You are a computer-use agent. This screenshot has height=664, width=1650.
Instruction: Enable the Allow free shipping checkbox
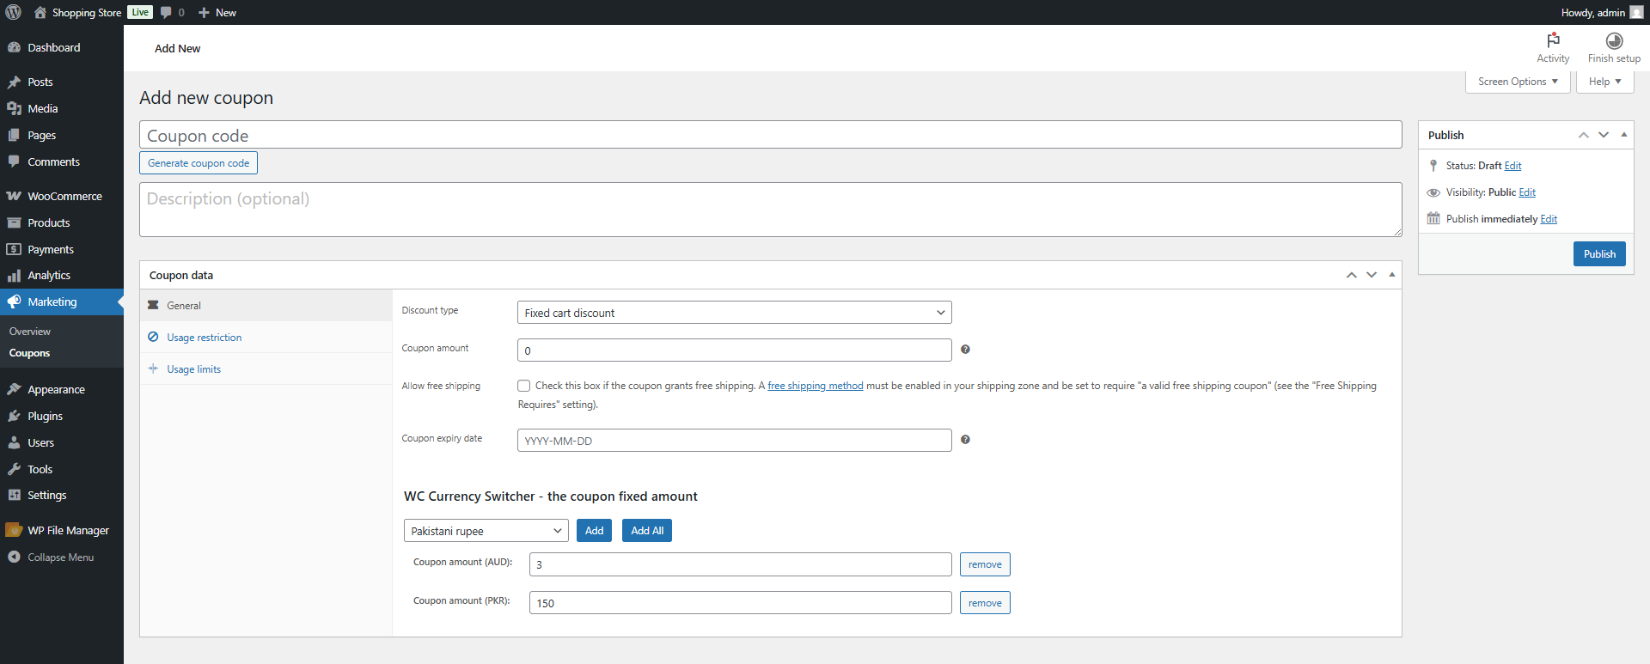click(x=523, y=386)
